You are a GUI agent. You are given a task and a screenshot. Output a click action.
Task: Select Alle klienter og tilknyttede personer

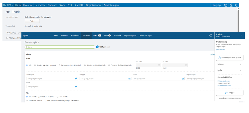(x=27, y=97)
